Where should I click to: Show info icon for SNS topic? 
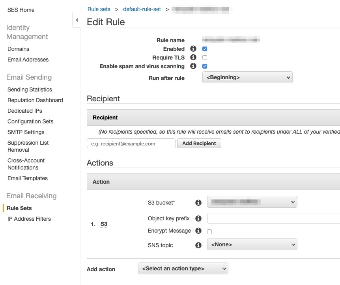(x=198, y=245)
